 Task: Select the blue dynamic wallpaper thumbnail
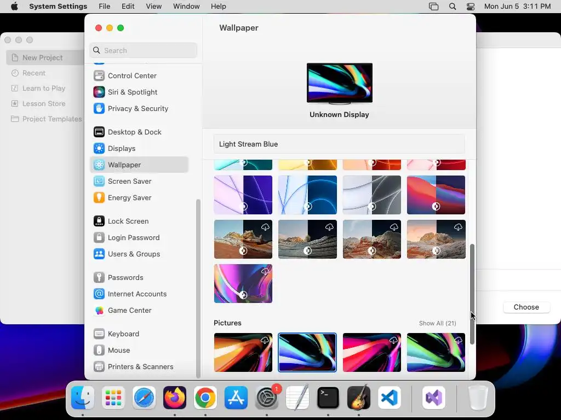point(307,195)
